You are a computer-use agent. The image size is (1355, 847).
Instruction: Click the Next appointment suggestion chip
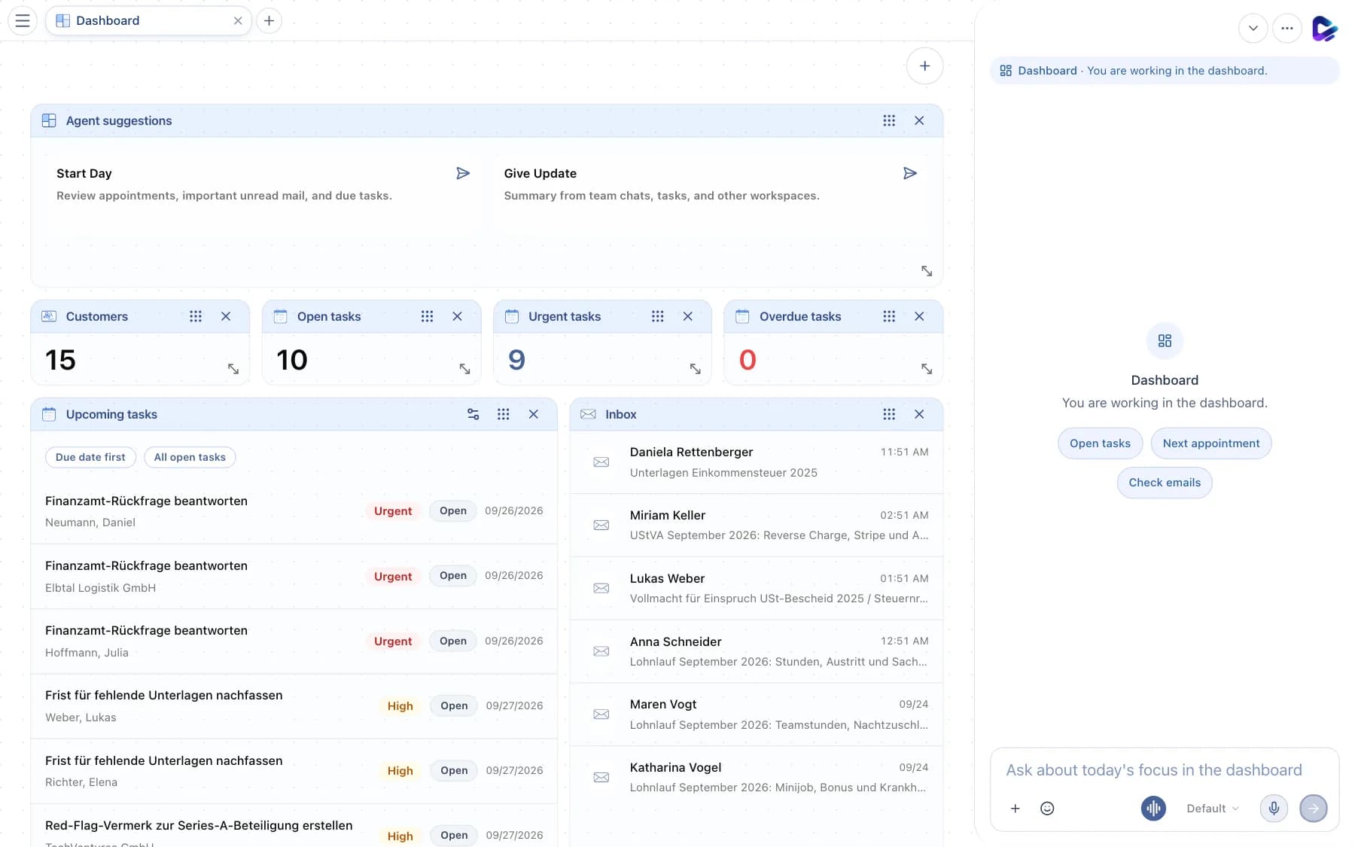click(1210, 443)
